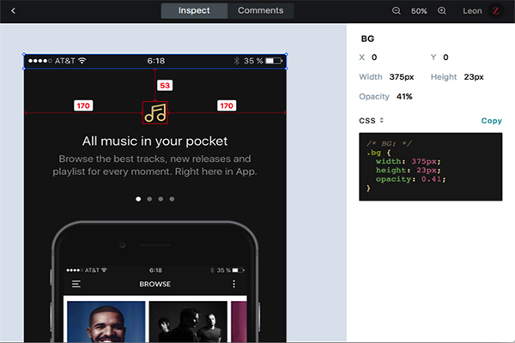The width and height of the screenshot is (515, 343).
Task: Click the Bluetooth icon in the top status bar
Action: point(236,61)
